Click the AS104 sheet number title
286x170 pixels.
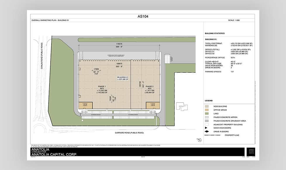click(143, 16)
